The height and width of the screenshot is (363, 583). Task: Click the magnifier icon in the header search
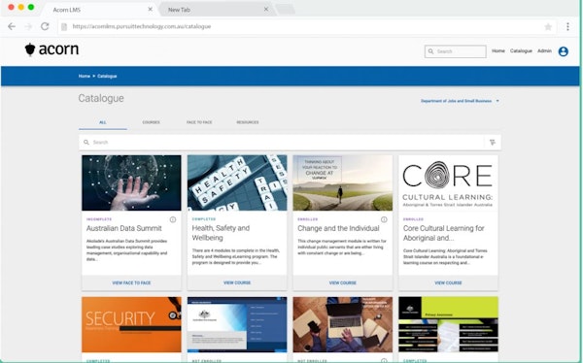430,51
